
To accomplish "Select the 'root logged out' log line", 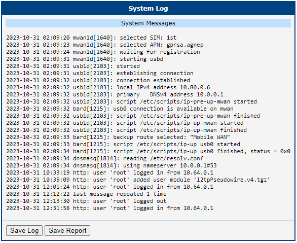I will click(86, 201).
